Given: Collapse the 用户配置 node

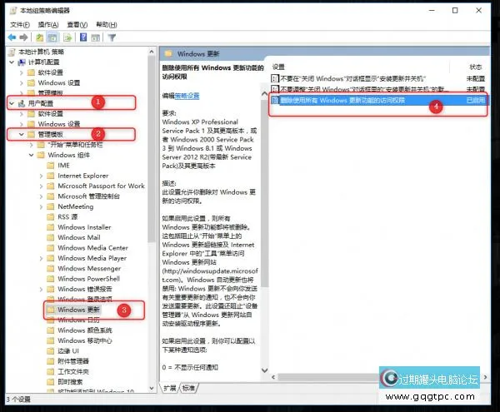Looking at the screenshot, I should coord(12,103).
